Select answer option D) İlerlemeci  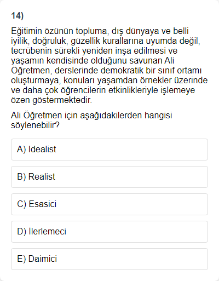click(x=109, y=232)
